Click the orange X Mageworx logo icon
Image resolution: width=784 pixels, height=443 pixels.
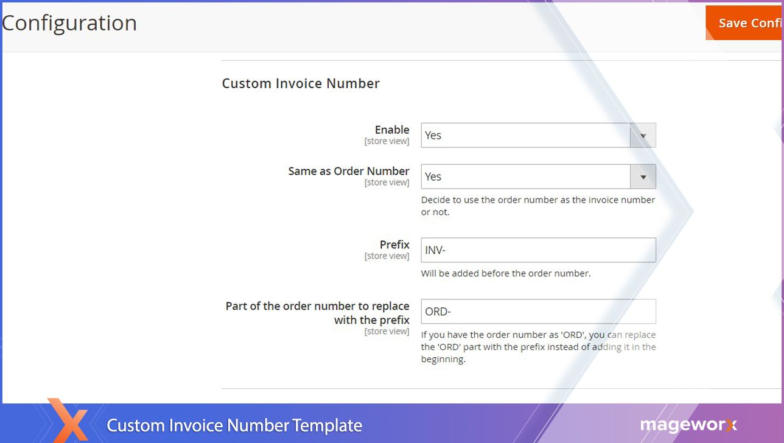69,420
